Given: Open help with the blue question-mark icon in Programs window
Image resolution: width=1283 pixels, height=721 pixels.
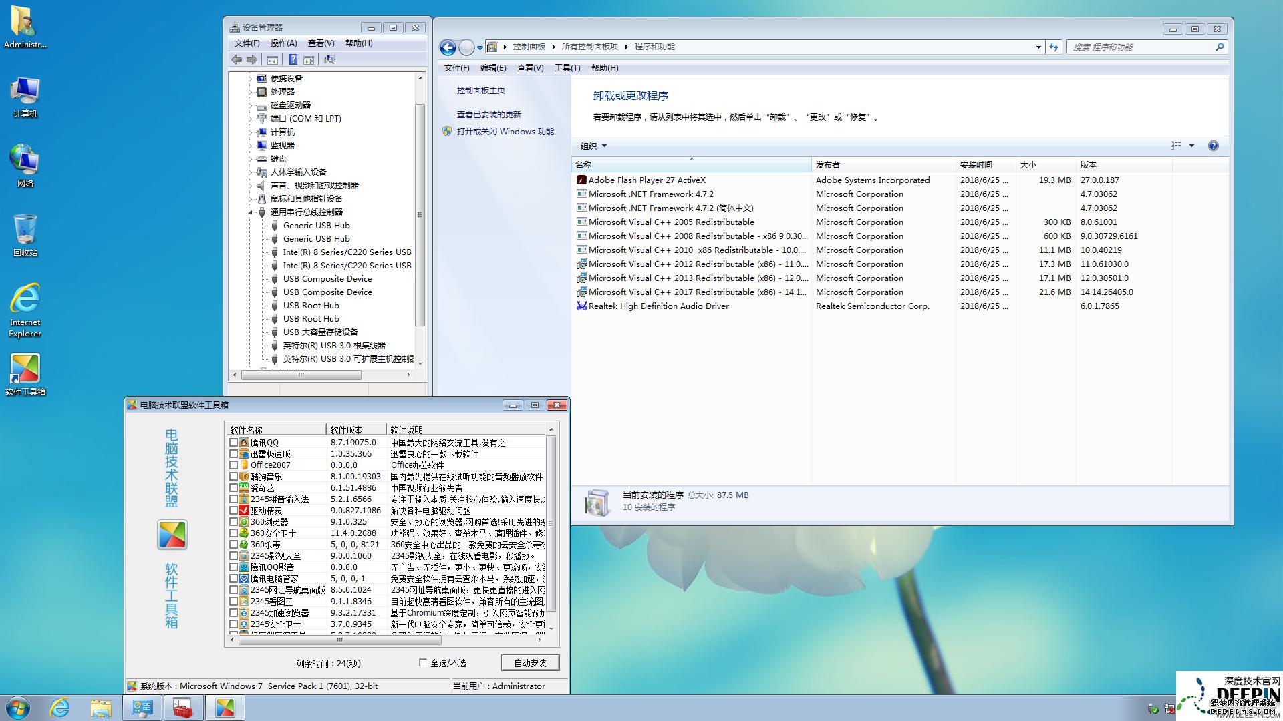Looking at the screenshot, I should point(1214,146).
